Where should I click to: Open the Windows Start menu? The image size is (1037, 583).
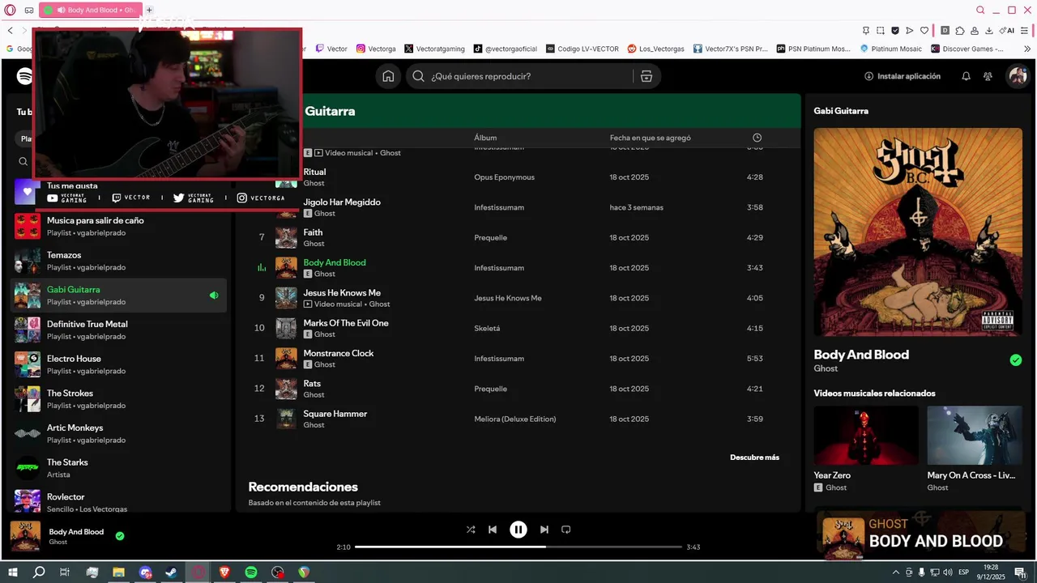[12, 572]
